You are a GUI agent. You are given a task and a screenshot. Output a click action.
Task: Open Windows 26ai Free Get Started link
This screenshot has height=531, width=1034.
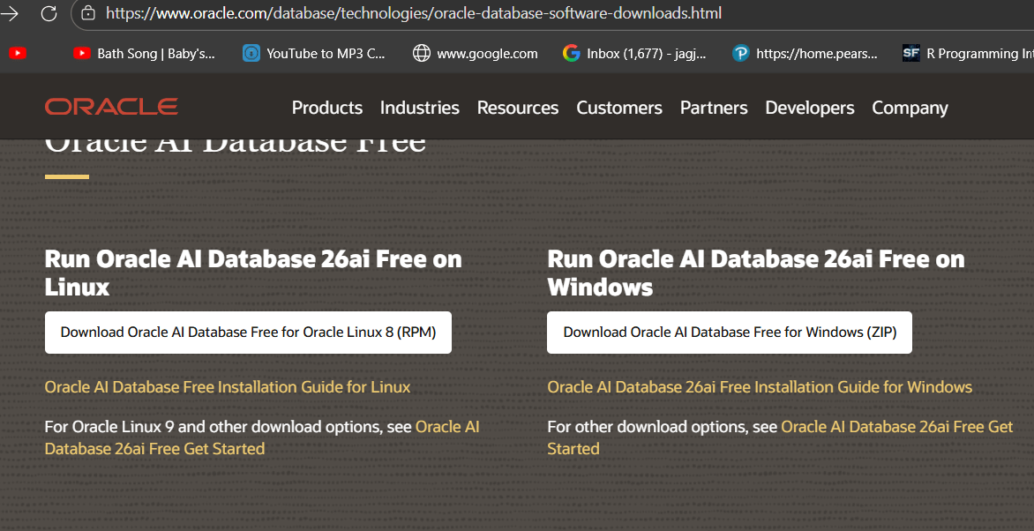(780, 438)
